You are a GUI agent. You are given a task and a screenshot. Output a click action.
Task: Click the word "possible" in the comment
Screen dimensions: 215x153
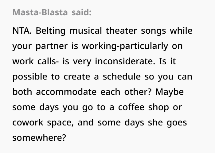coord(30,77)
